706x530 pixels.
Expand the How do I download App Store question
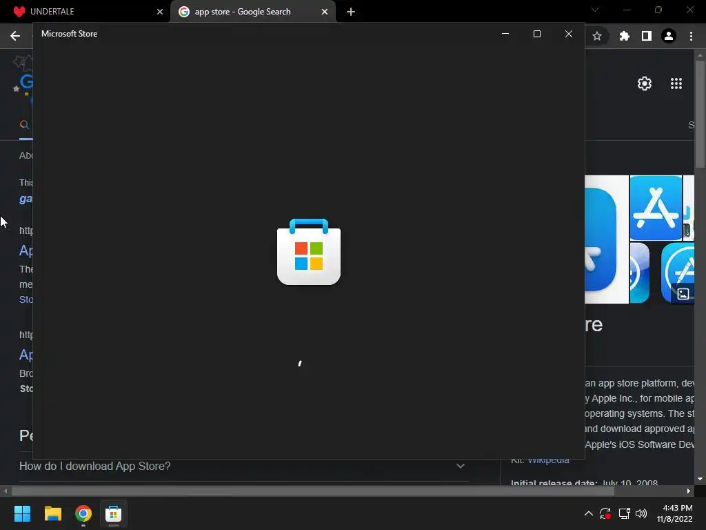(460, 466)
